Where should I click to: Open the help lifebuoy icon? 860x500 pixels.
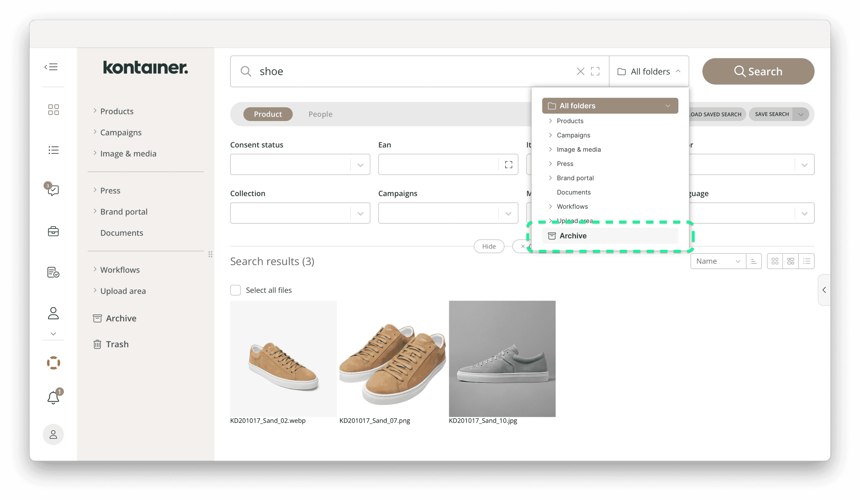53,363
